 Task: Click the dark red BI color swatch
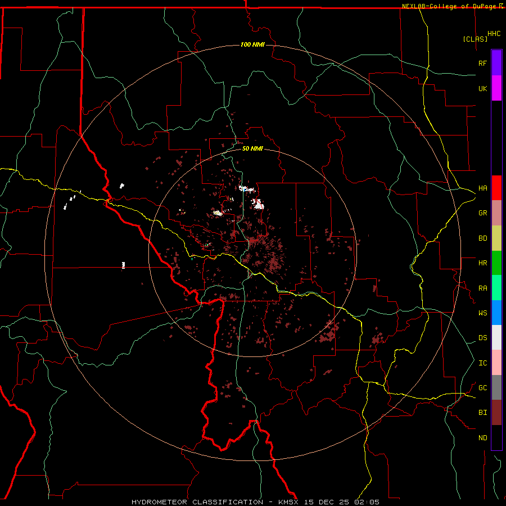[x=496, y=413]
